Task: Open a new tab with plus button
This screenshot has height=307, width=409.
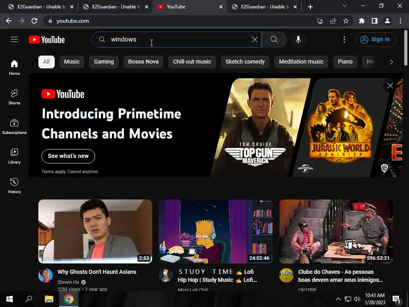Action: (x=310, y=7)
